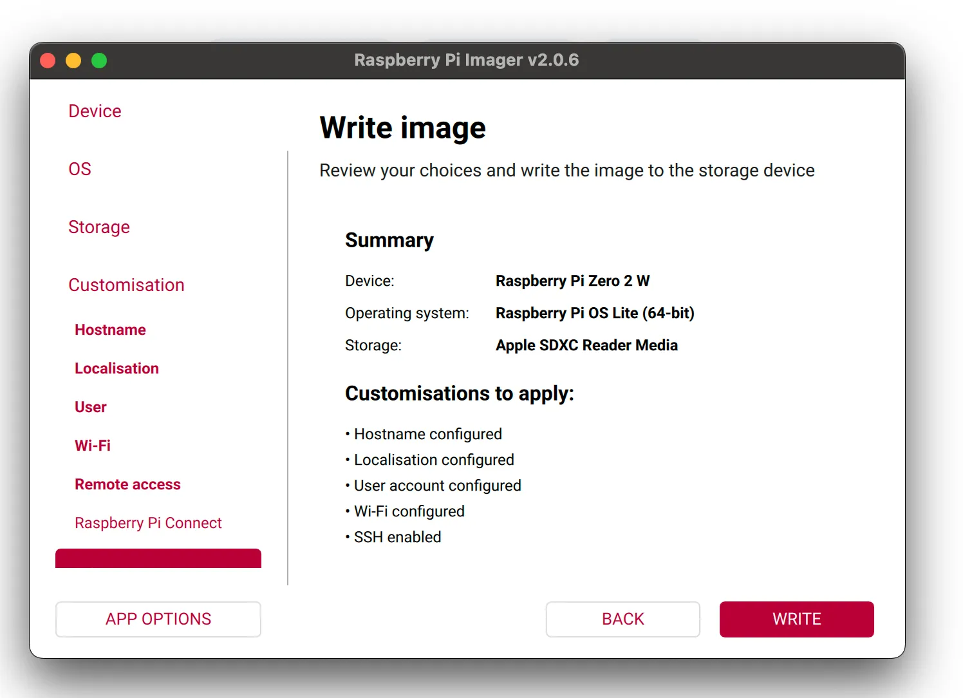The width and height of the screenshot is (963, 698).
Task: Click 'Raspberry Pi OS Lite (64-bit)' value
Action: pos(595,313)
